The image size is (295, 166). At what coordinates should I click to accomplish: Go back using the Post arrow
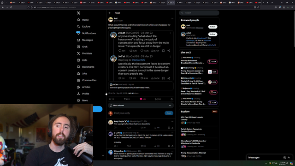(110, 13)
